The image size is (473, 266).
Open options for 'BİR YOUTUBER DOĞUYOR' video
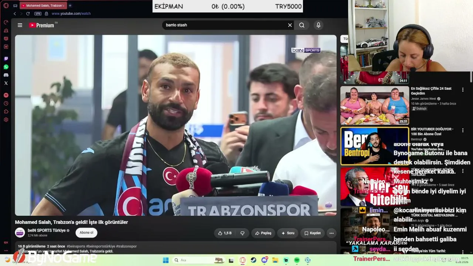pos(463,130)
